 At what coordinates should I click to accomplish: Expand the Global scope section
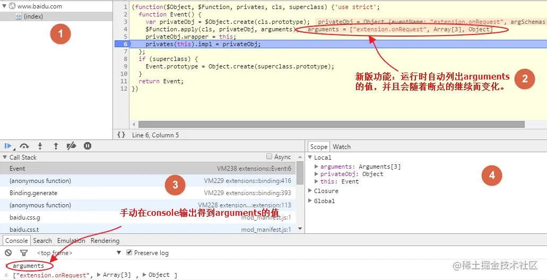[x=310, y=200]
